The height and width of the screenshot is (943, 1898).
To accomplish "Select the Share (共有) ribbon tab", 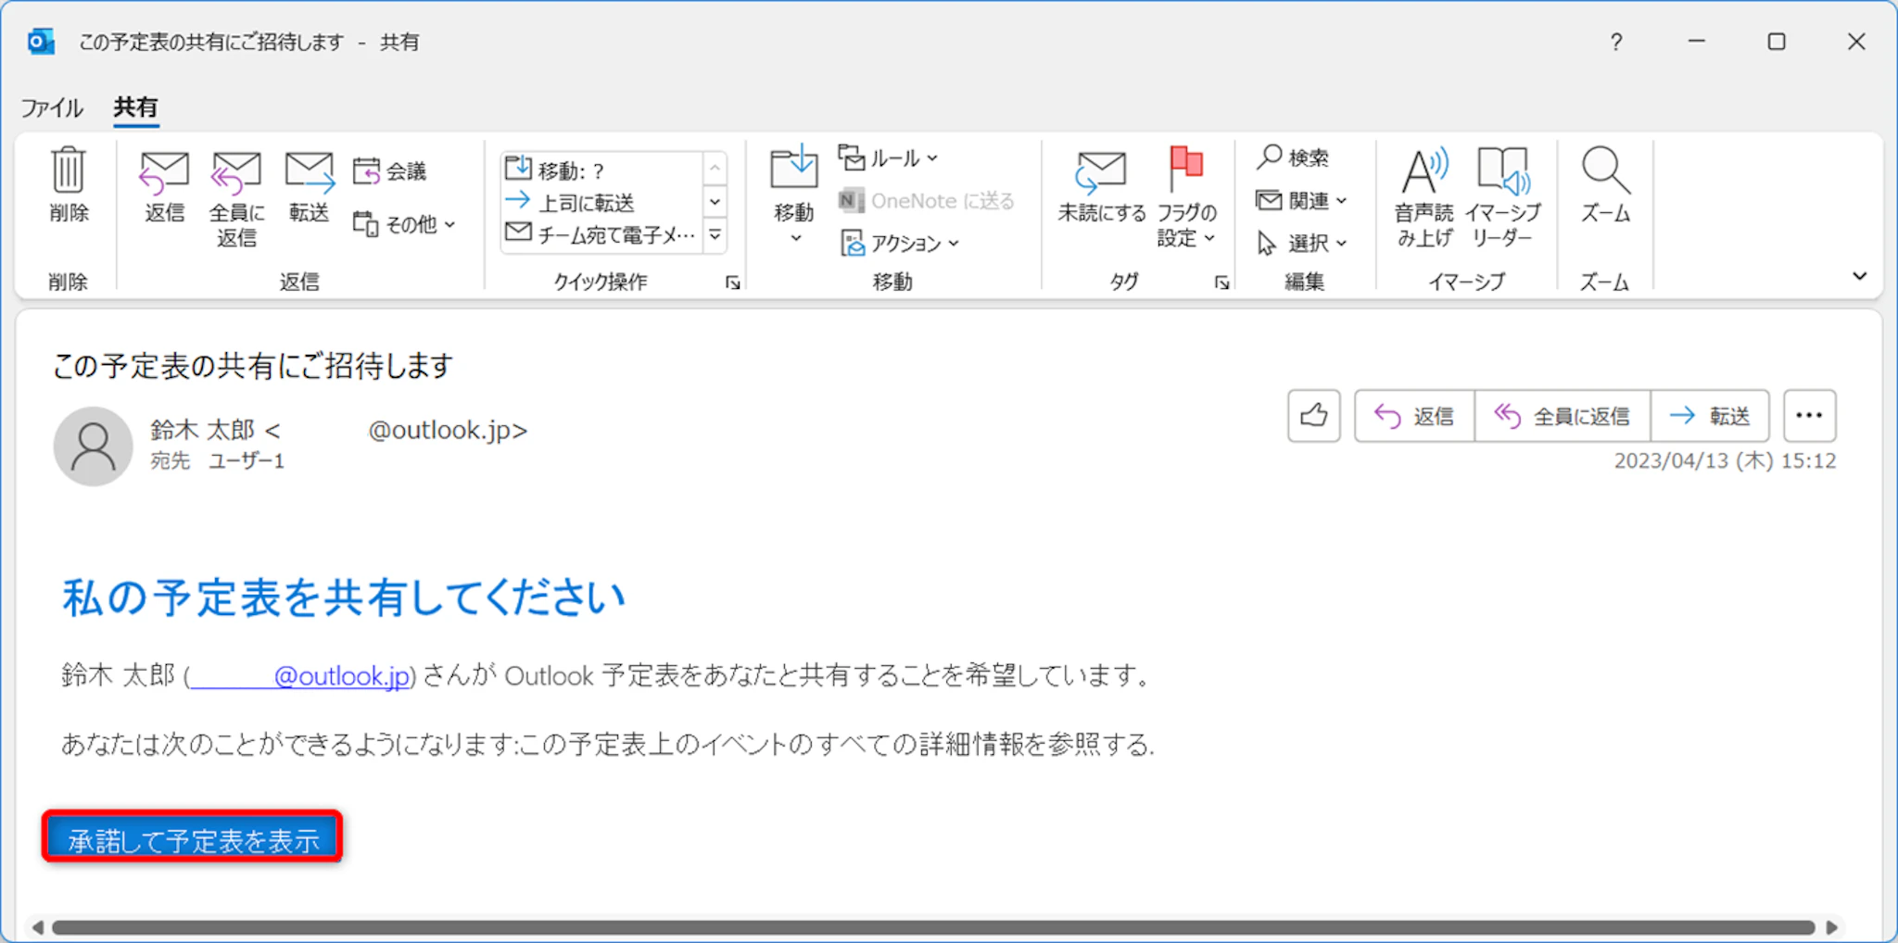I will click(135, 107).
